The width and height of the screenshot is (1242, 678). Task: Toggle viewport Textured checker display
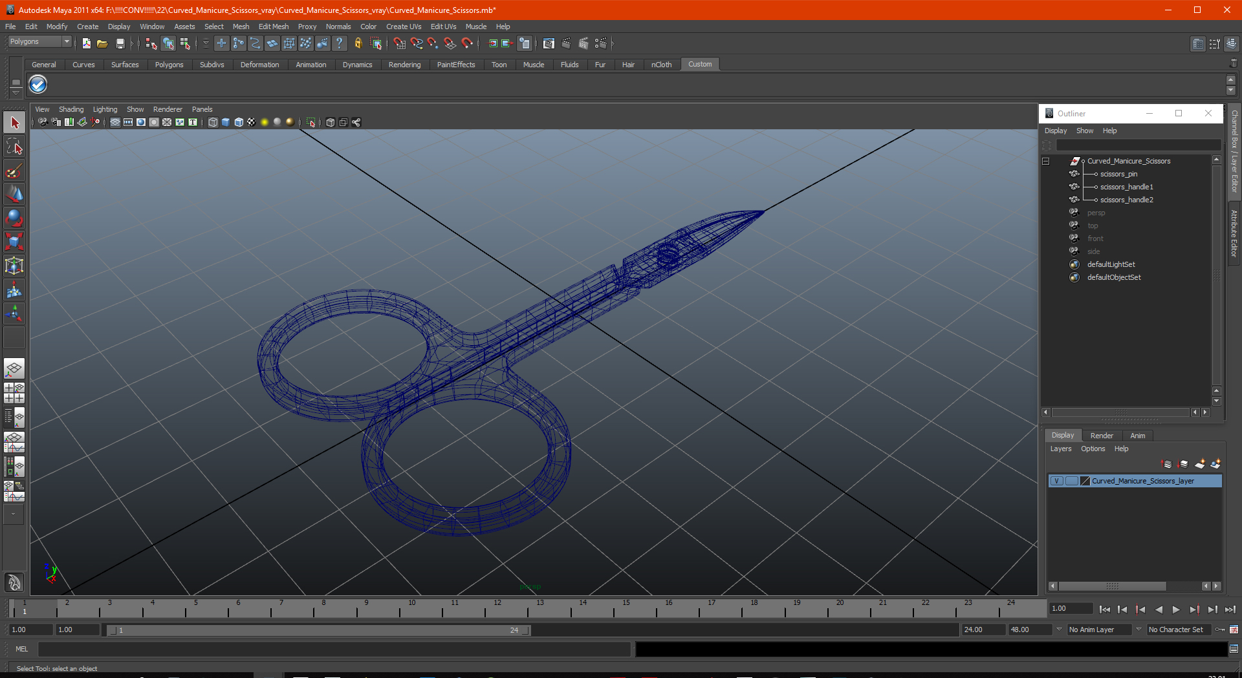point(252,122)
